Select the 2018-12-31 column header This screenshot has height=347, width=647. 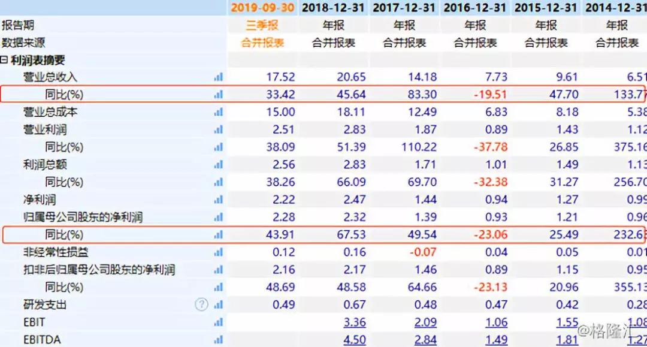[333, 8]
